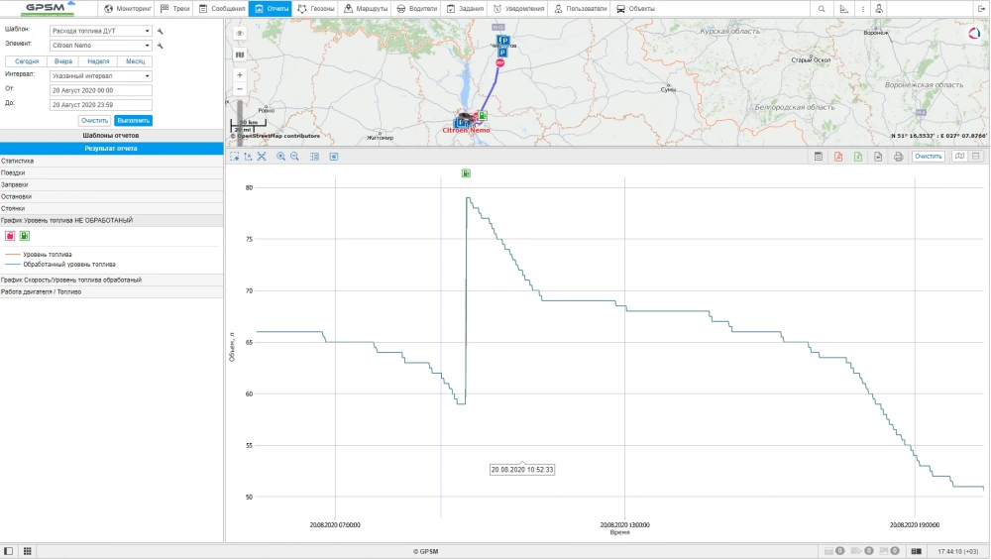991x560 pixels.
Task: Click the map layers icon
Action: coord(240,55)
